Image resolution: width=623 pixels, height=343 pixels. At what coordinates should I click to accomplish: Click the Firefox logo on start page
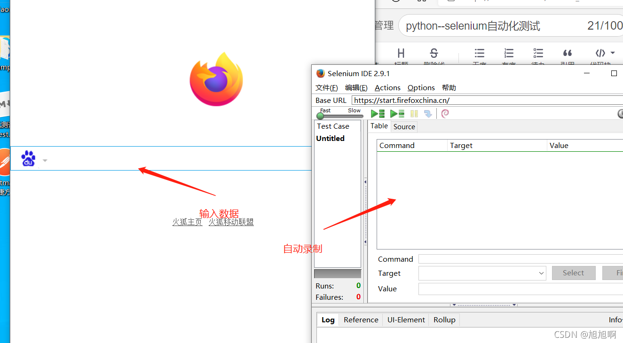tap(216, 79)
